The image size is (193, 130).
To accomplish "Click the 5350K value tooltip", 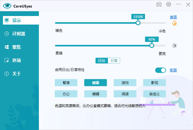I will point(138,17).
